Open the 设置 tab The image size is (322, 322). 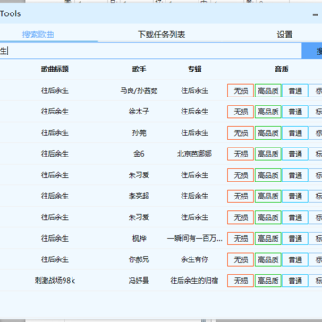[x=284, y=35]
